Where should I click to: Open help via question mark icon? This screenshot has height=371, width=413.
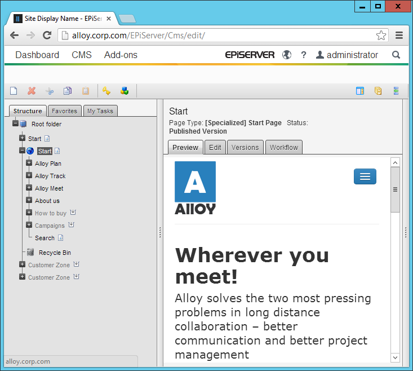[304, 55]
